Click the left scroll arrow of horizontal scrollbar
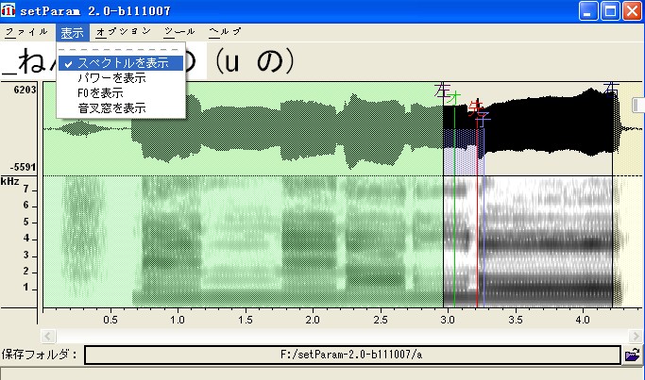Screen dimensions: 645x380 coord(48,336)
